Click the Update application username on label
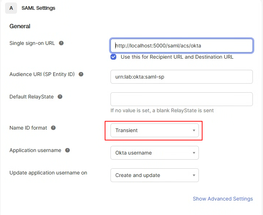The image size is (263, 215). [48, 173]
